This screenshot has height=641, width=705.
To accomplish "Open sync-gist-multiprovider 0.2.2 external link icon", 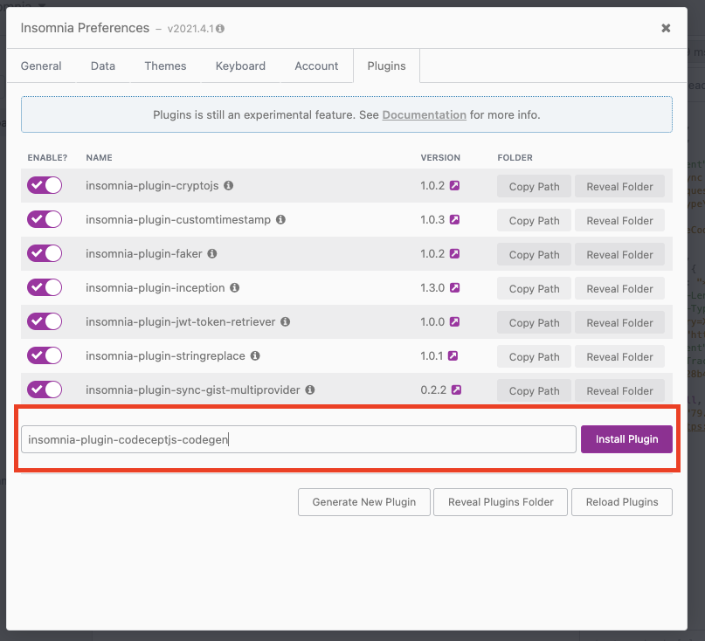I will click(456, 389).
